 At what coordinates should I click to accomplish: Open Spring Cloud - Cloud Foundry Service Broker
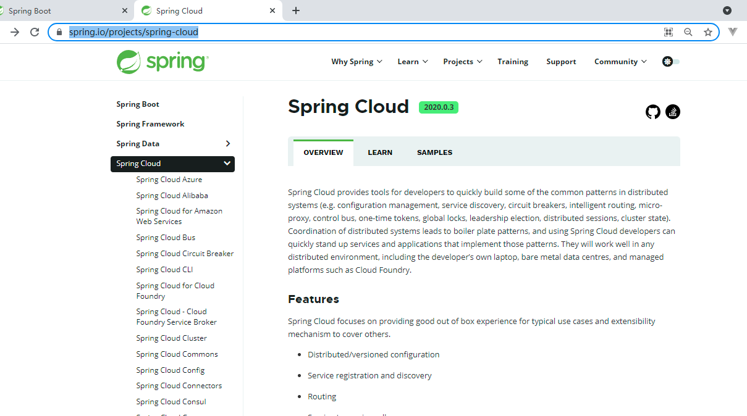tap(177, 317)
